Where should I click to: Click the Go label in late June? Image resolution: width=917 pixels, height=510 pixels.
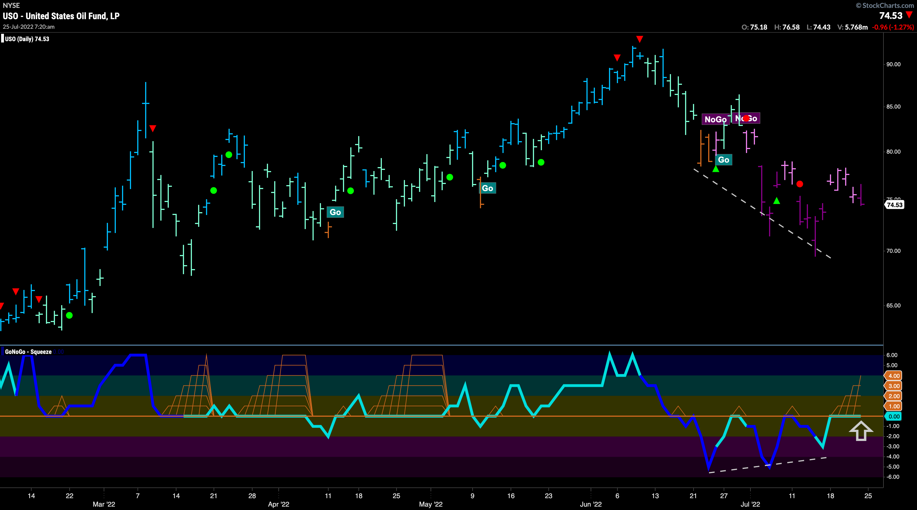coord(724,159)
